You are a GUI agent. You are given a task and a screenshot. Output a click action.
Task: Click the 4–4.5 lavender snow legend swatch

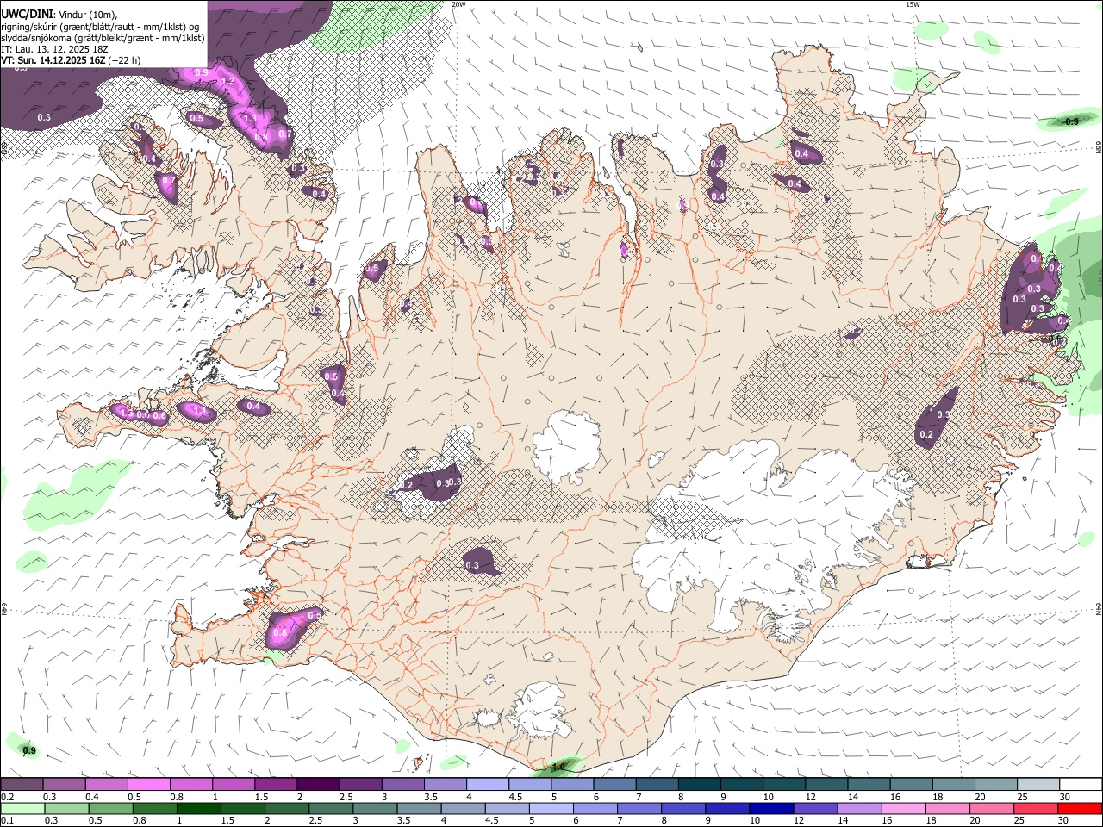(488, 785)
